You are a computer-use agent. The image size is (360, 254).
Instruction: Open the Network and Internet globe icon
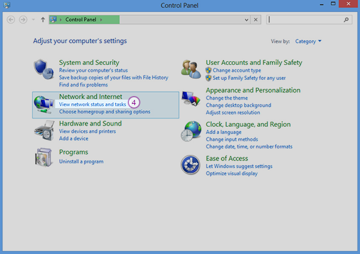44,104
